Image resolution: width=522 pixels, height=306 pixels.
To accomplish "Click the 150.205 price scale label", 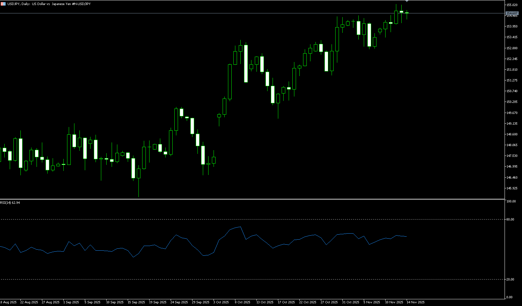I will [x=512, y=102].
